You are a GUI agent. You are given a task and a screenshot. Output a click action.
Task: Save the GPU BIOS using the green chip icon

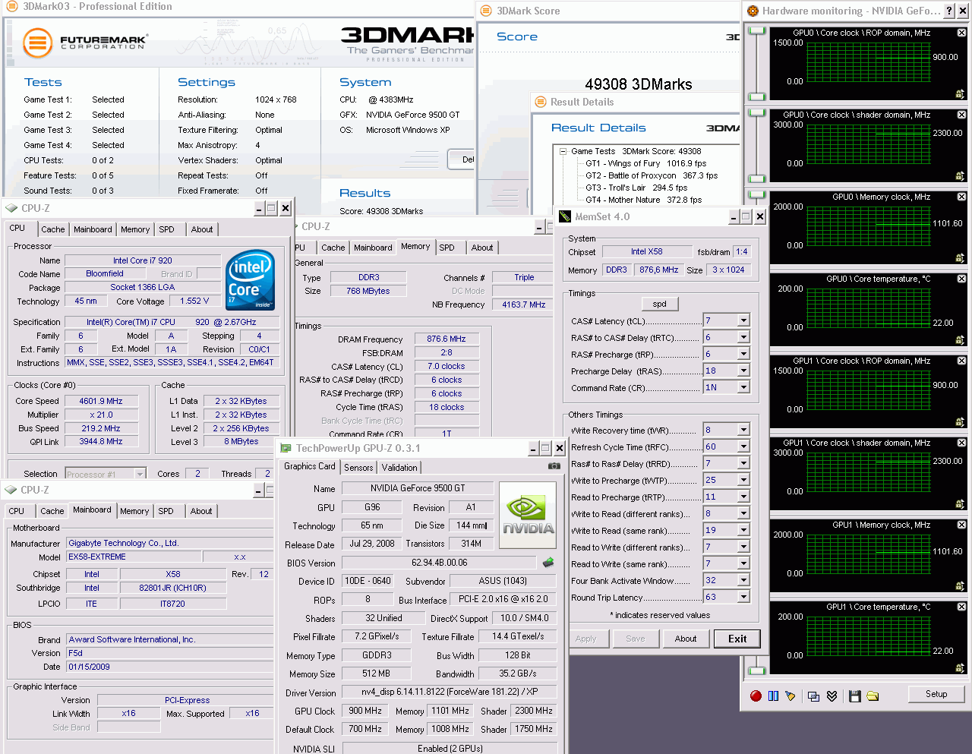coord(548,563)
